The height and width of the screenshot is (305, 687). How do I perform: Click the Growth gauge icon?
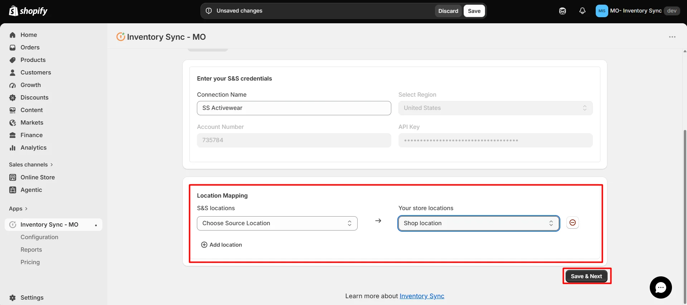point(13,85)
